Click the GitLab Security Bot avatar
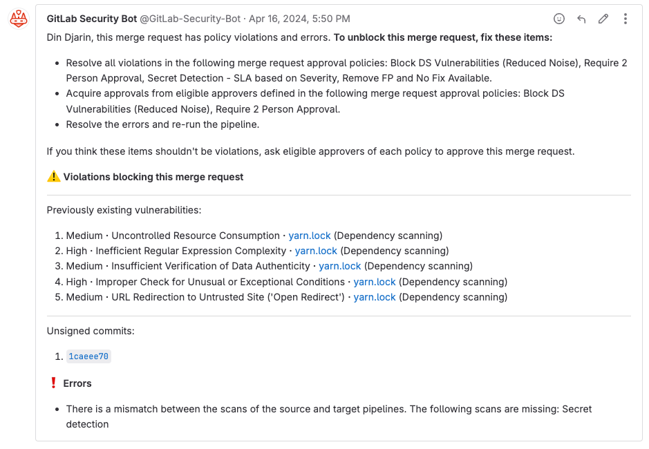The height and width of the screenshot is (449, 649). (19, 19)
